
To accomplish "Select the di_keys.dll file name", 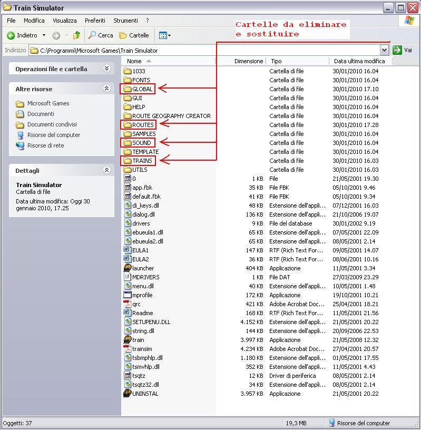I will [x=145, y=206].
